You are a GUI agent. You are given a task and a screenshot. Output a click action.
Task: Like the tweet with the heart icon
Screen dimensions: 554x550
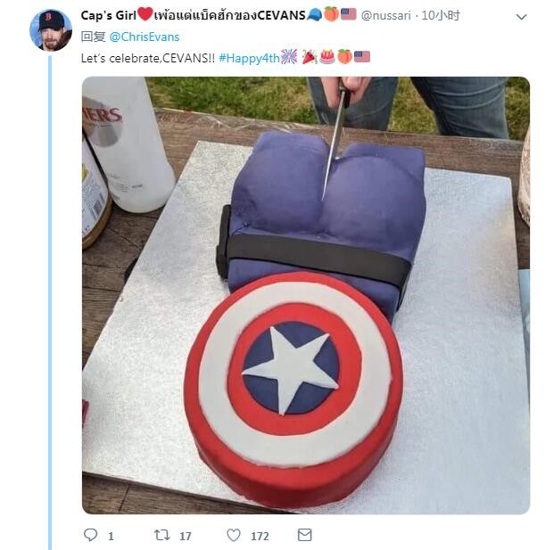tap(234, 535)
